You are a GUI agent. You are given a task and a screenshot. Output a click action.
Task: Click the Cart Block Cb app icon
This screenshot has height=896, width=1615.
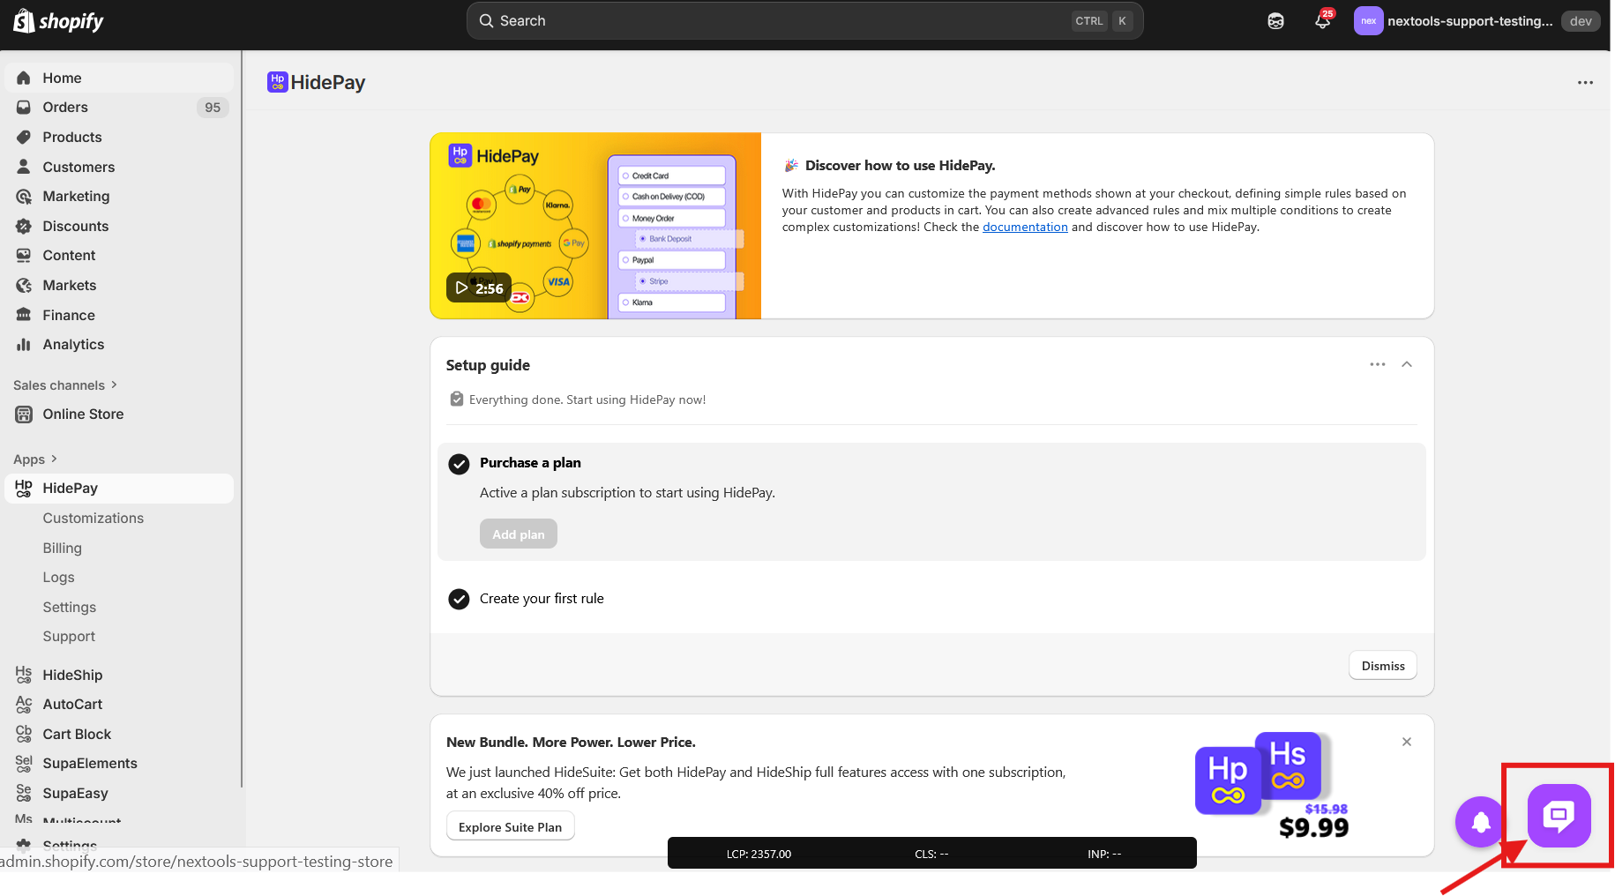pyautogui.click(x=24, y=734)
